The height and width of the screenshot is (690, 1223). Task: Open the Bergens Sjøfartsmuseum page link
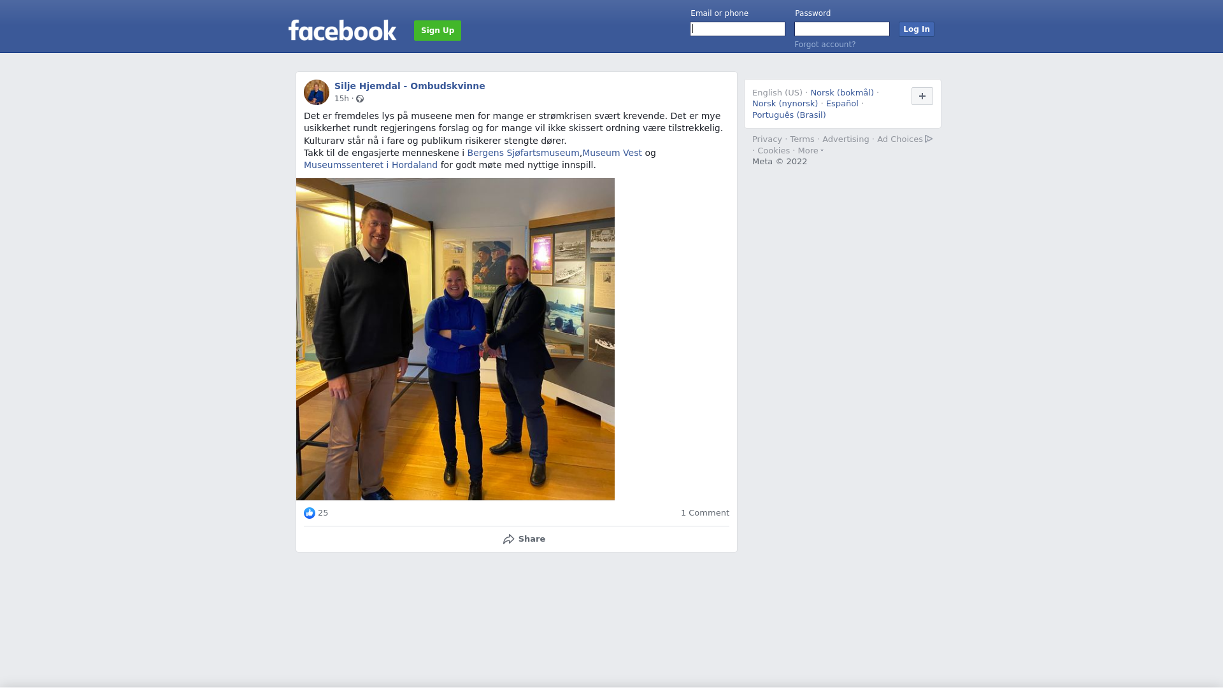523,153
